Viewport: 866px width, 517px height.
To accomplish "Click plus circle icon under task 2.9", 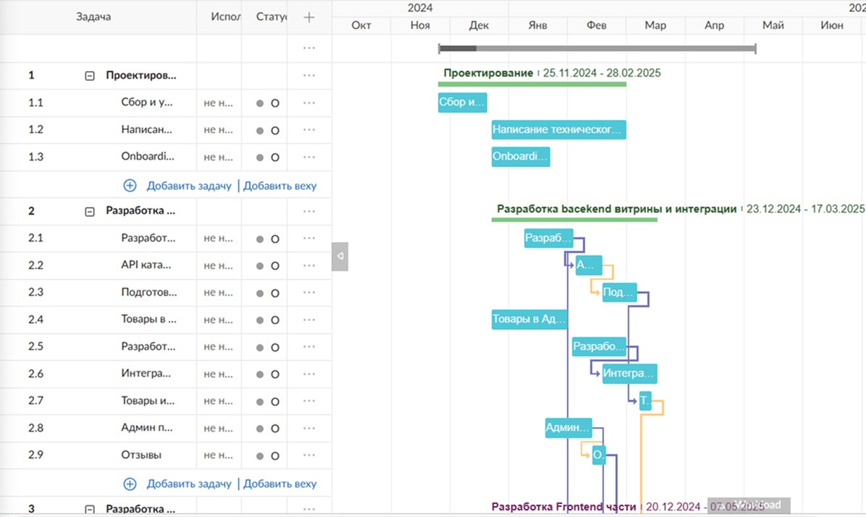I will click(130, 484).
